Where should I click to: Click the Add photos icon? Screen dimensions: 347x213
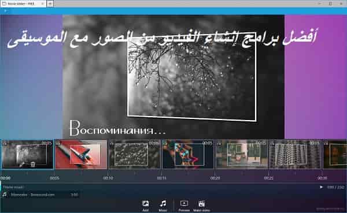(x=145, y=204)
